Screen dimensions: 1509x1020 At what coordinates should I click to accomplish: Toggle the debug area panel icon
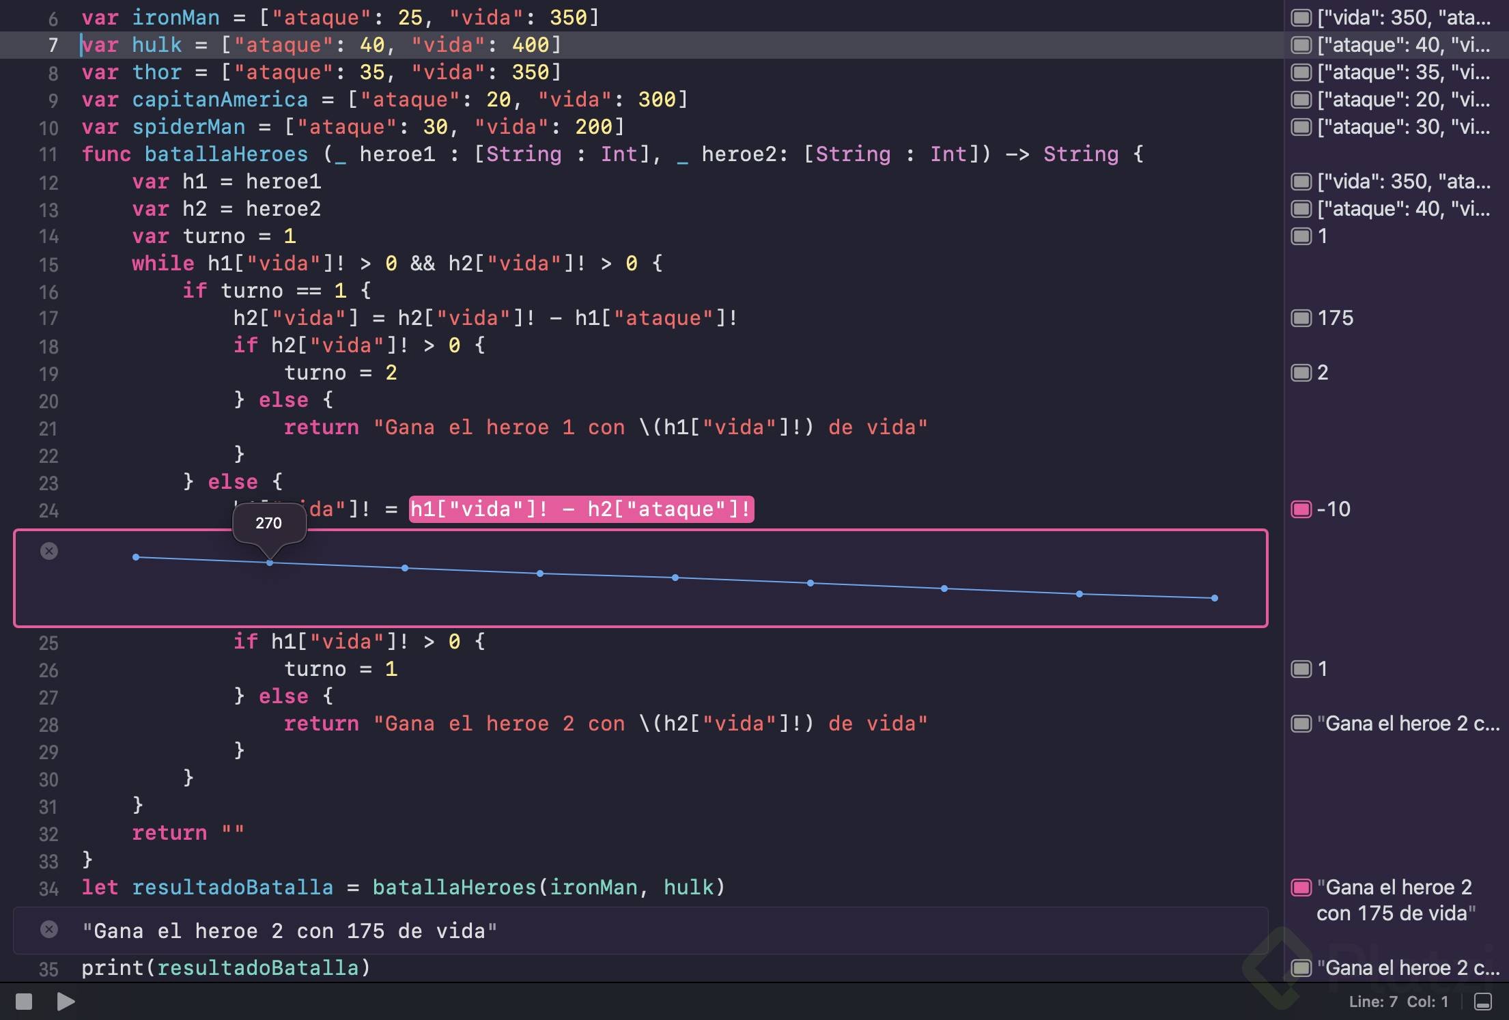pos(1482,1001)
